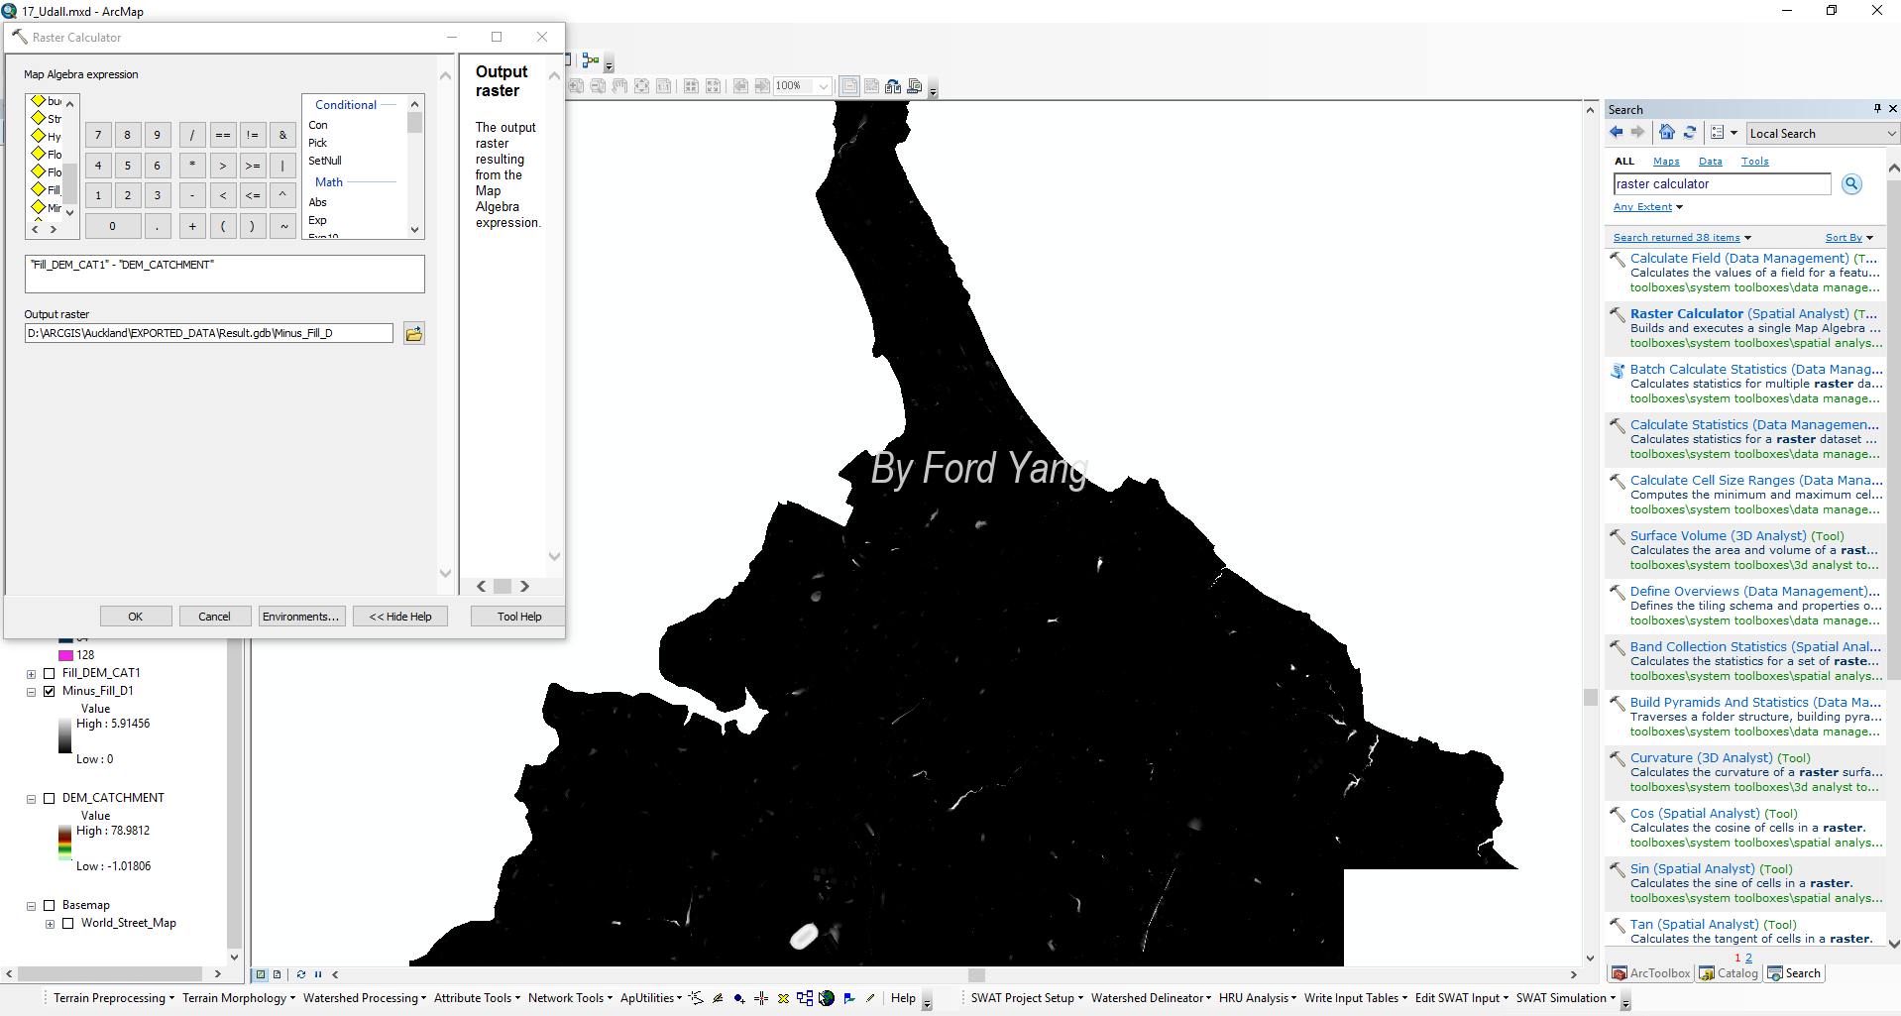Click the yellow X icon in ArcHydro toolbar
Viewport: 1901px width, 1016px height.
tap(783, 998)
